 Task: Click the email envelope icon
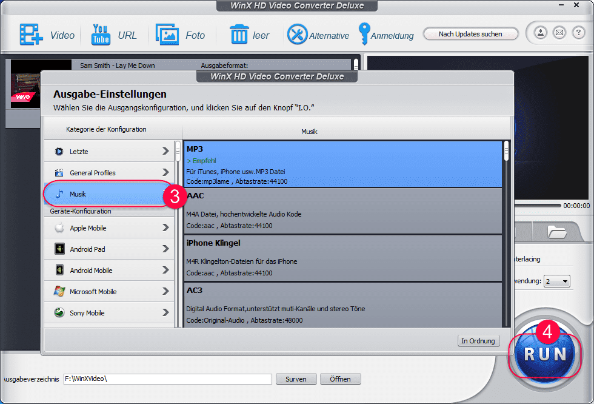tap(559, 33)
